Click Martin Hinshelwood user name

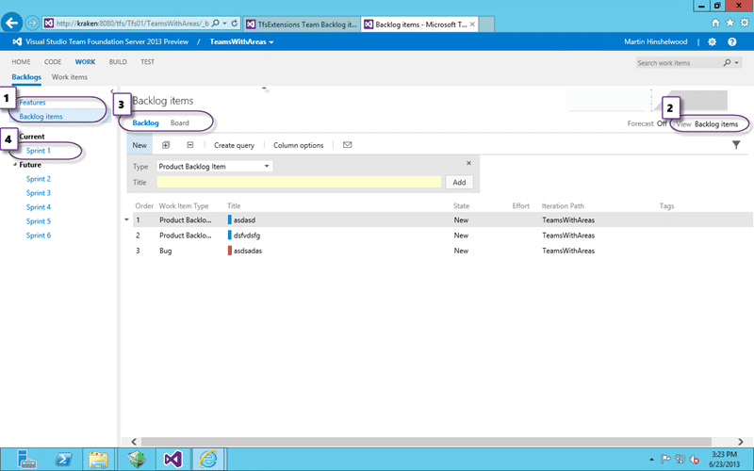point(655,41)
